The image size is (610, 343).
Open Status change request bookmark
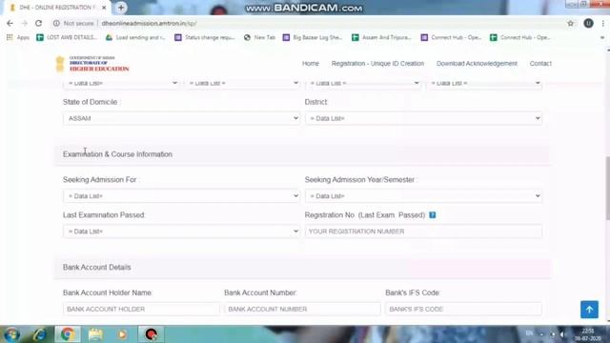tap(205, 37)
